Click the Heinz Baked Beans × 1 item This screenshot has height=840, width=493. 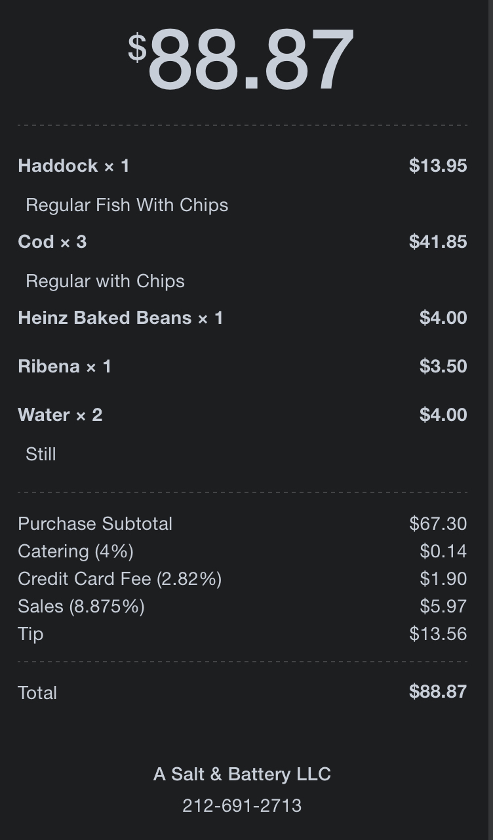coord(120,318)
